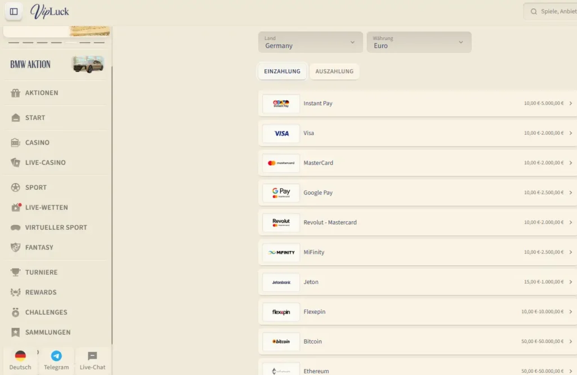
Task: Click the Spiele search input field
Action: [551, 12]
